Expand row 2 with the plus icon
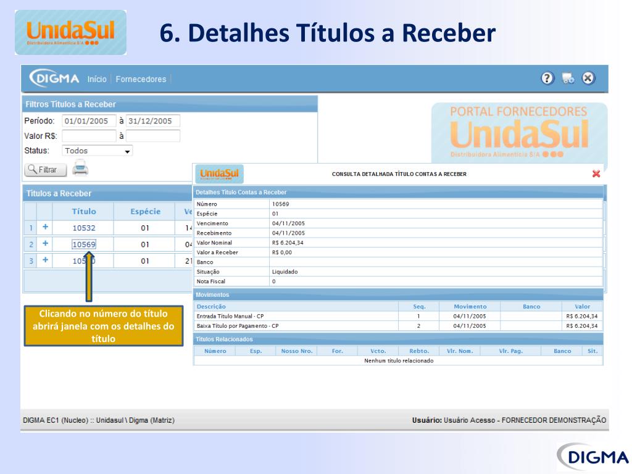 (x=45, y=244)
